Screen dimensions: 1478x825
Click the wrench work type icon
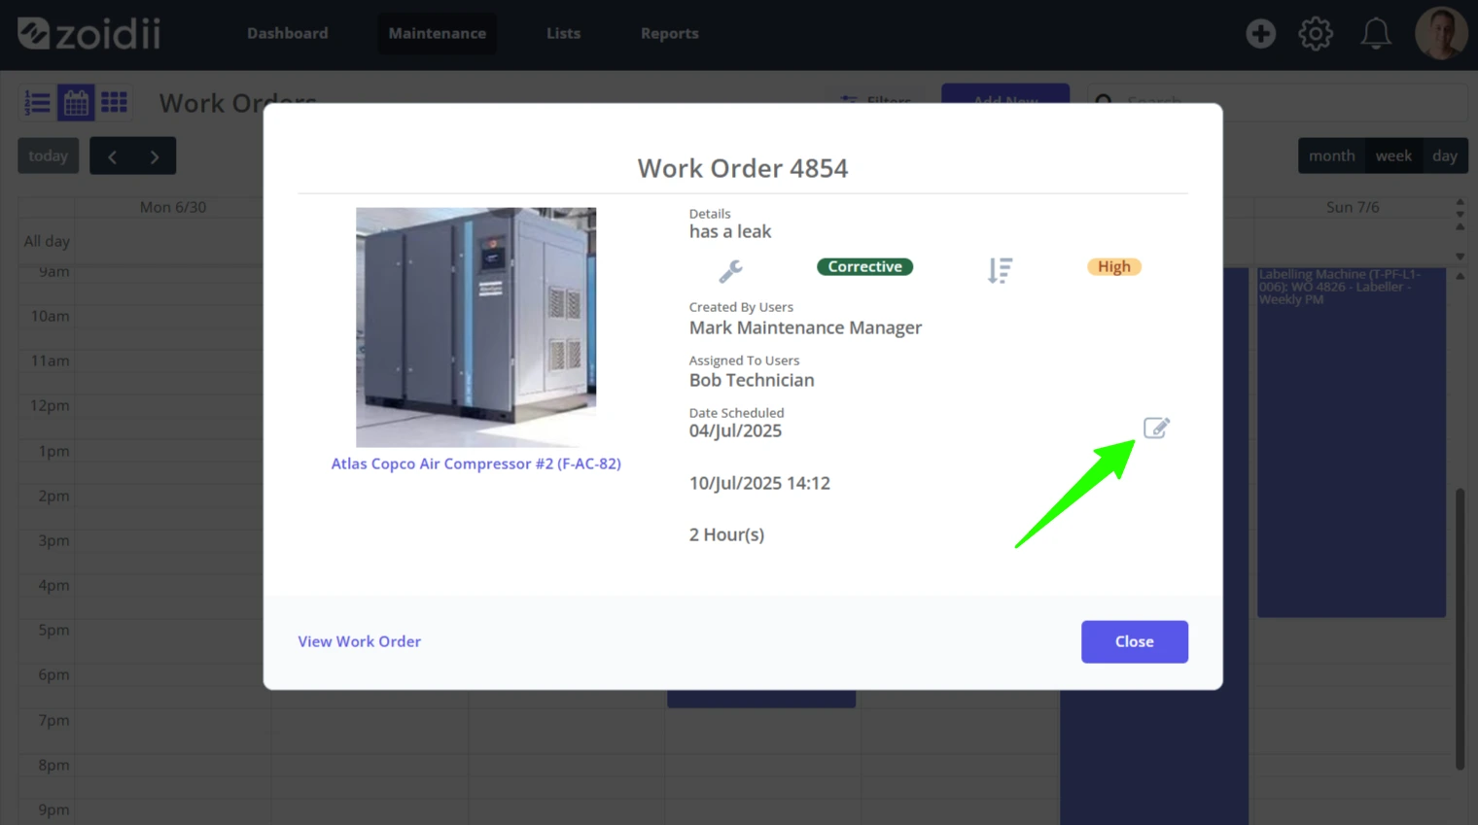click(x=730, y=270)
